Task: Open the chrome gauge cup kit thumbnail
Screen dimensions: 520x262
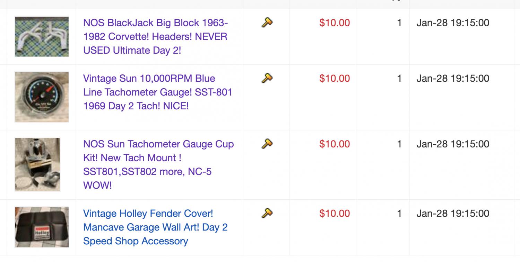Action: 37,164
